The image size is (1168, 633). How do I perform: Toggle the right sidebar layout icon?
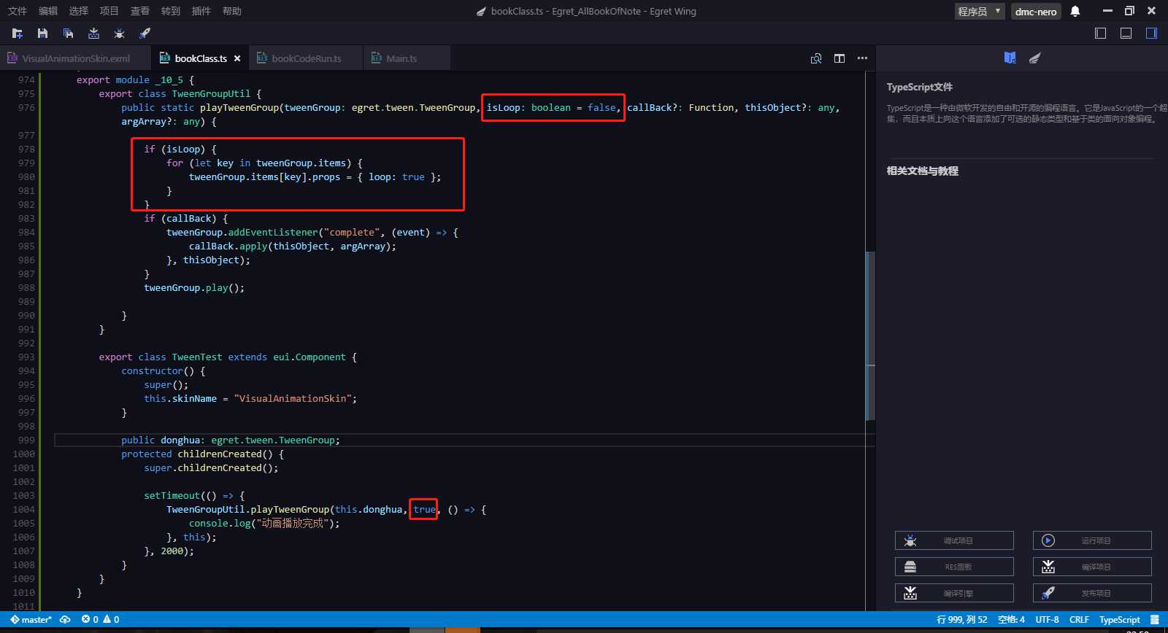coord(1151,34)
